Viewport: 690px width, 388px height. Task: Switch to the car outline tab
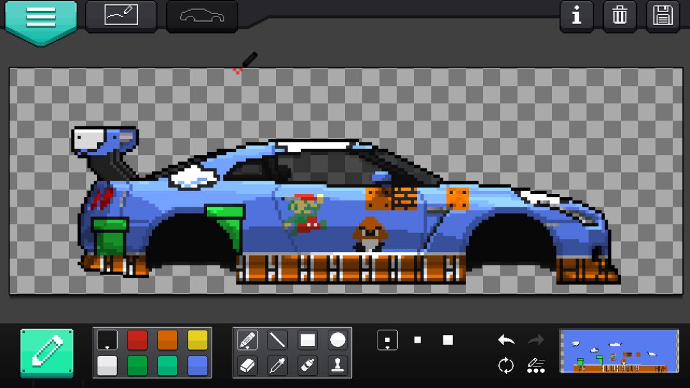pos(202,16)
